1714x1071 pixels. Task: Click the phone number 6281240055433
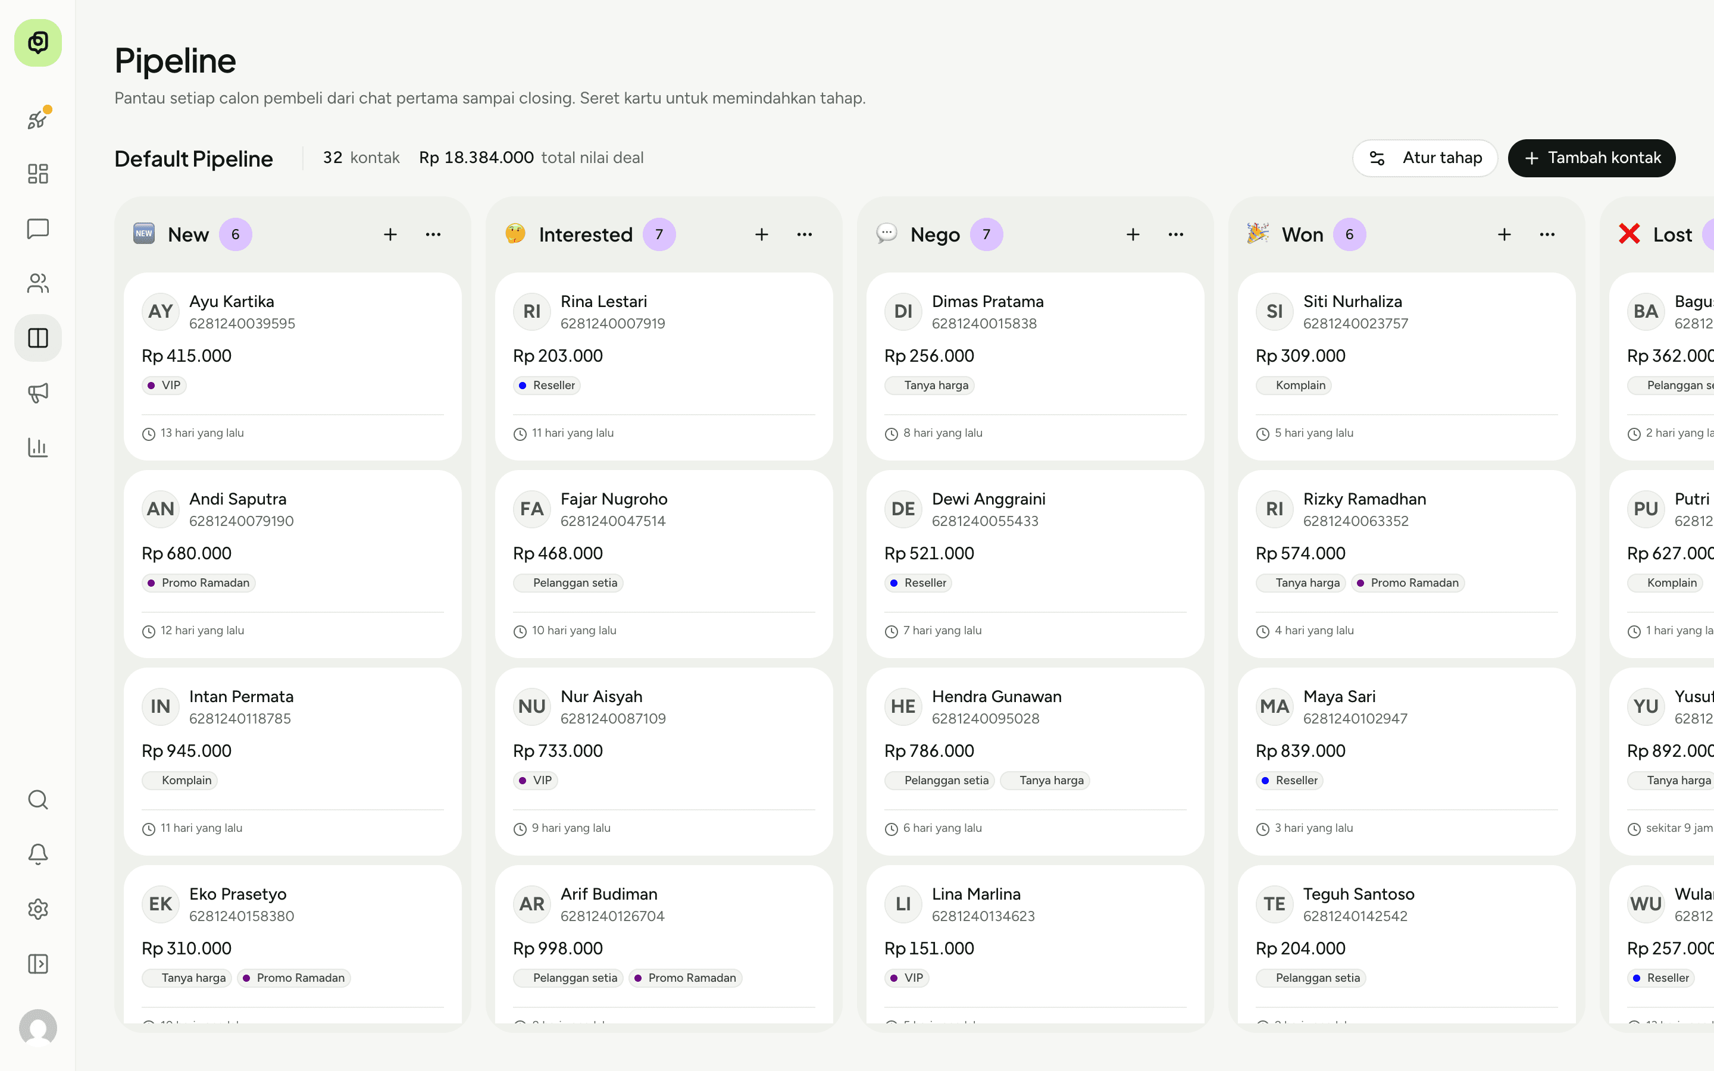tap(985, 521)
